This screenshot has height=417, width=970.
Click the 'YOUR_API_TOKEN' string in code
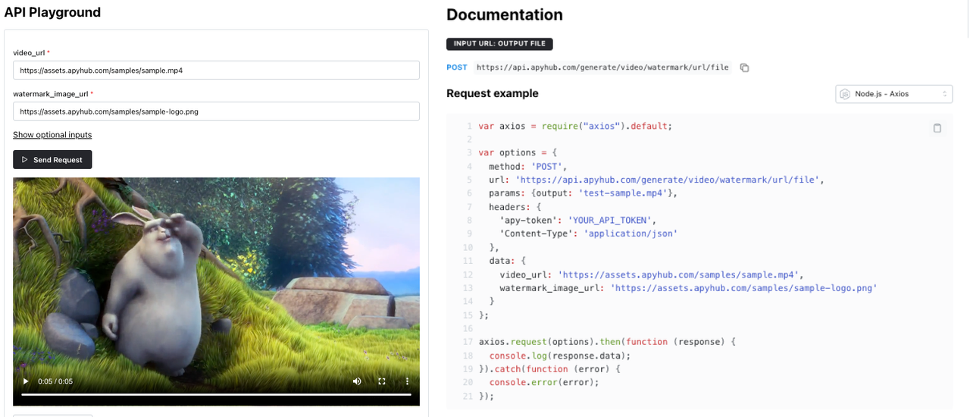(610, 220)
